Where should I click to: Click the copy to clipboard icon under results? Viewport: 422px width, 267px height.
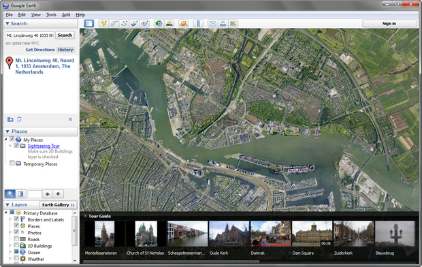[19, 119]
